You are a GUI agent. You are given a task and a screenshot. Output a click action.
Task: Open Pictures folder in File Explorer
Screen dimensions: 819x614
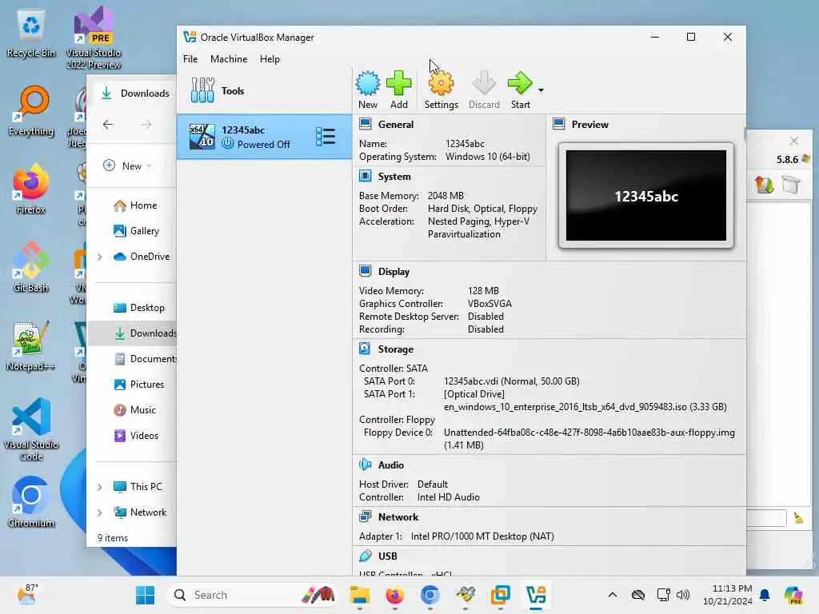coord(138,385)
